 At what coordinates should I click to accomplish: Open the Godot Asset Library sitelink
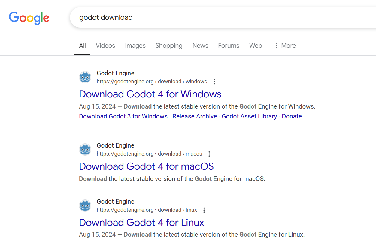(249, 116)
